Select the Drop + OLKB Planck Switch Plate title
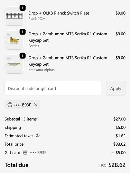The height and width of the screenshot is (173, 130). (x=59, y=13)
